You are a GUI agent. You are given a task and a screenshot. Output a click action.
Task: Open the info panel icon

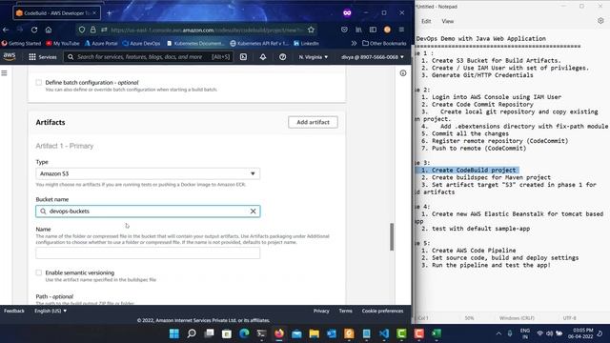point(403,73)
